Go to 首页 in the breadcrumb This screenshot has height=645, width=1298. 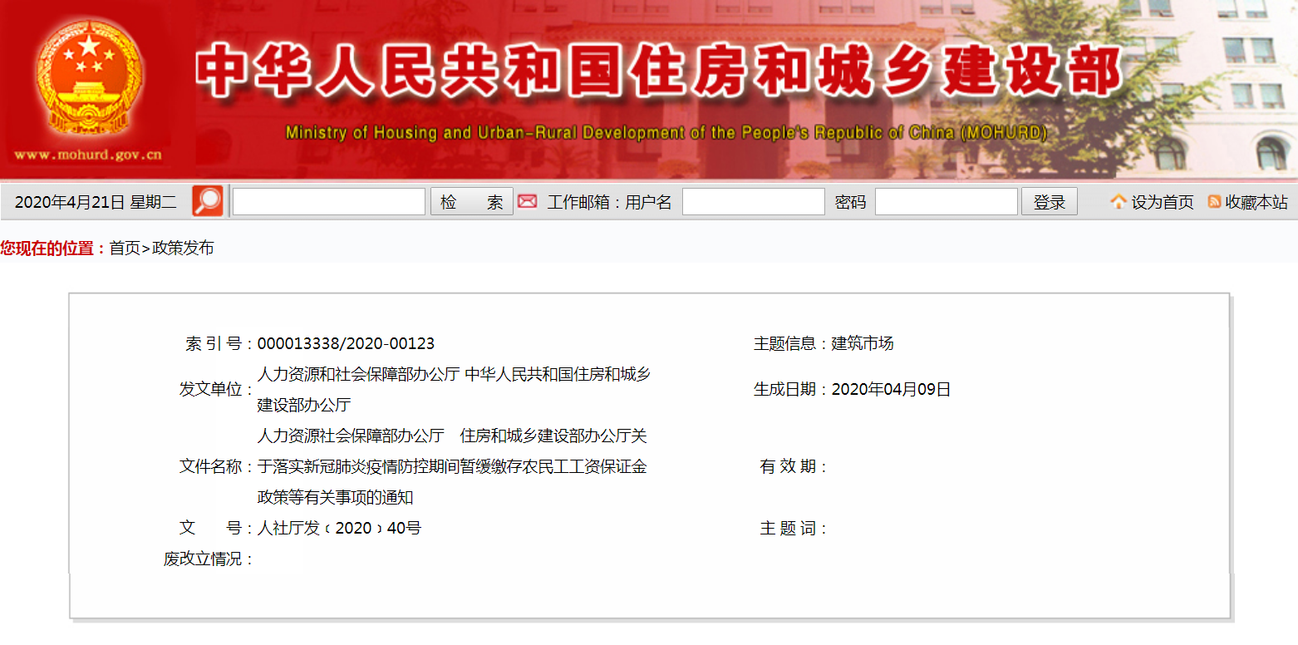click(x=125, y=248)
